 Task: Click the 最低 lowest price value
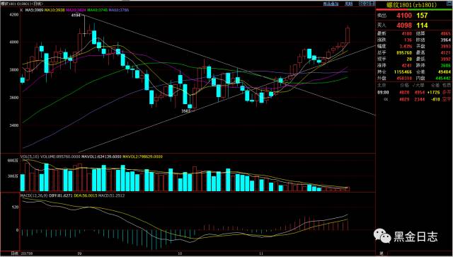[x=445, y=59]
